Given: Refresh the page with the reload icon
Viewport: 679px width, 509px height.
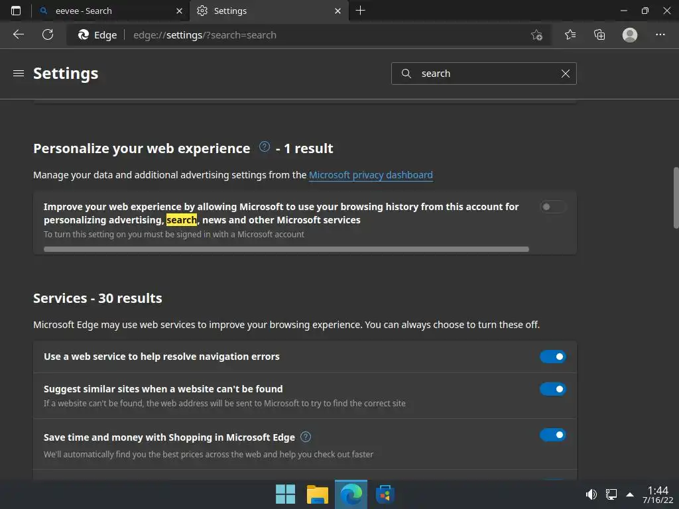Looking at the screenshot, I should pyautogui.click(x=48, y=34).
